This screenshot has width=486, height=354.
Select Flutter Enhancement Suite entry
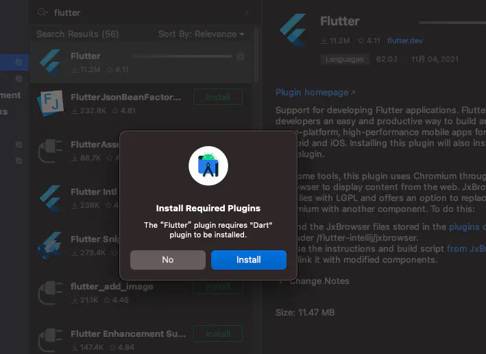[x=141, y=340]
